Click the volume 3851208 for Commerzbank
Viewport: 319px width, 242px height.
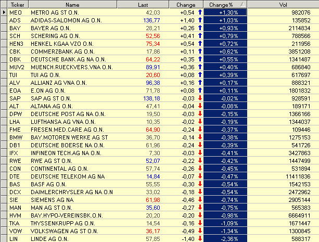pos(299,52)
